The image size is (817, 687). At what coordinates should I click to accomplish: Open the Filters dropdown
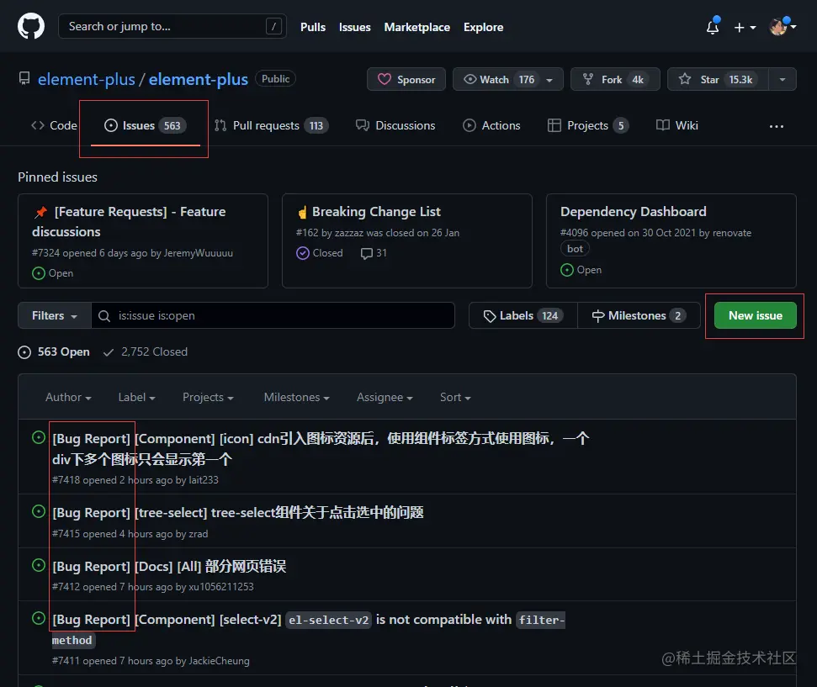55,315
